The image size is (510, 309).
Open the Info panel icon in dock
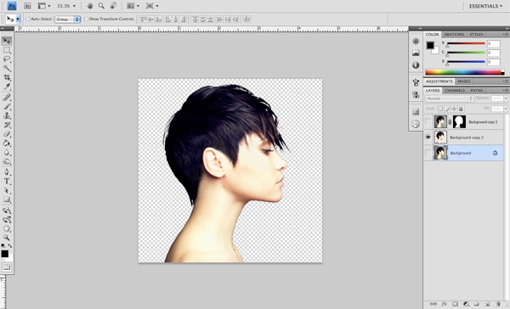(x=416, y=65)
